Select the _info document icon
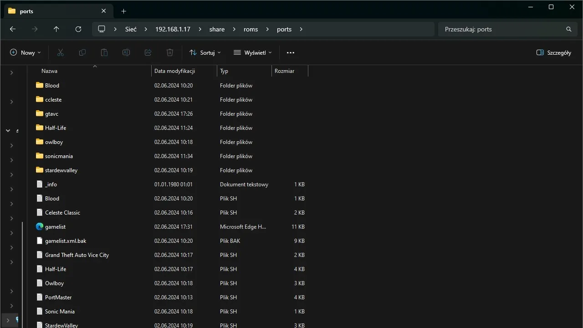Image resolution: width=583 pixels, height=328 pixels. point(40,184)
